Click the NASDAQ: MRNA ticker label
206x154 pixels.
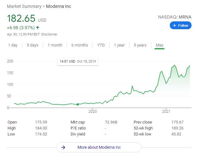pos(175,17)
